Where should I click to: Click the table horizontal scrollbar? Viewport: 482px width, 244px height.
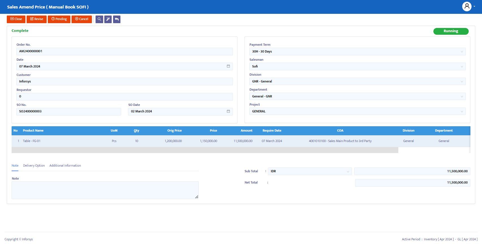coord(205,150)
